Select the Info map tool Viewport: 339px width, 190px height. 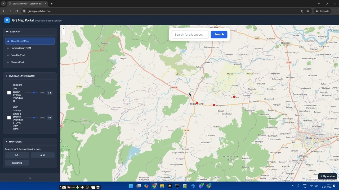point(17,155)
